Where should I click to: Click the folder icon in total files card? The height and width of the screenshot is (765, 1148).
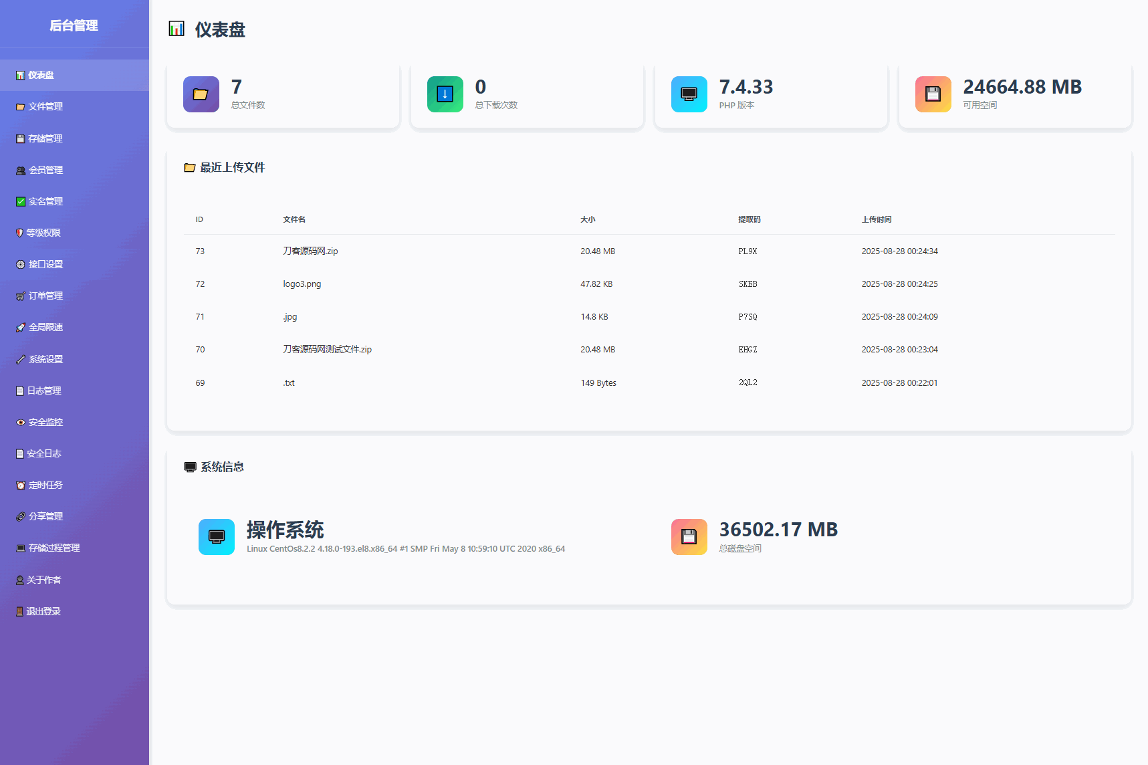(201, 94)
